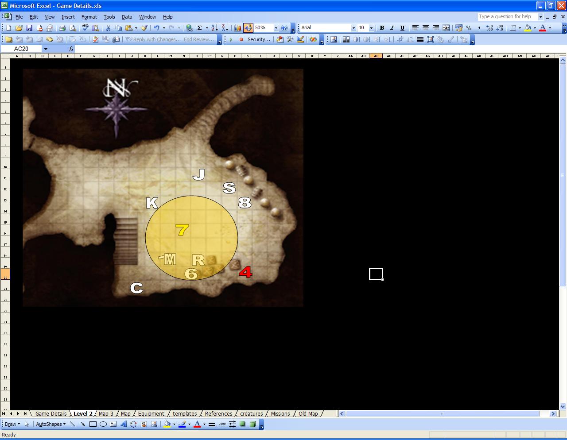Screen dimensions: 567x440
Task: Toggle Underline formatting
Action: point(402,28)
